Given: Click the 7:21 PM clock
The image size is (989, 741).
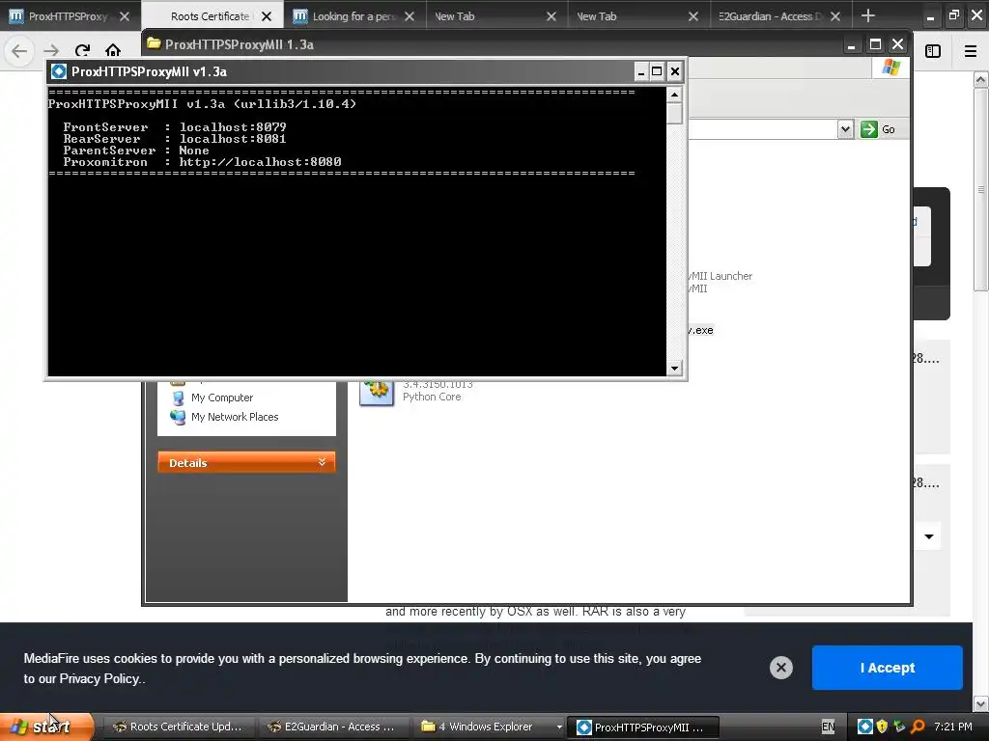Looking at the screenshot, I should [952, 727].
